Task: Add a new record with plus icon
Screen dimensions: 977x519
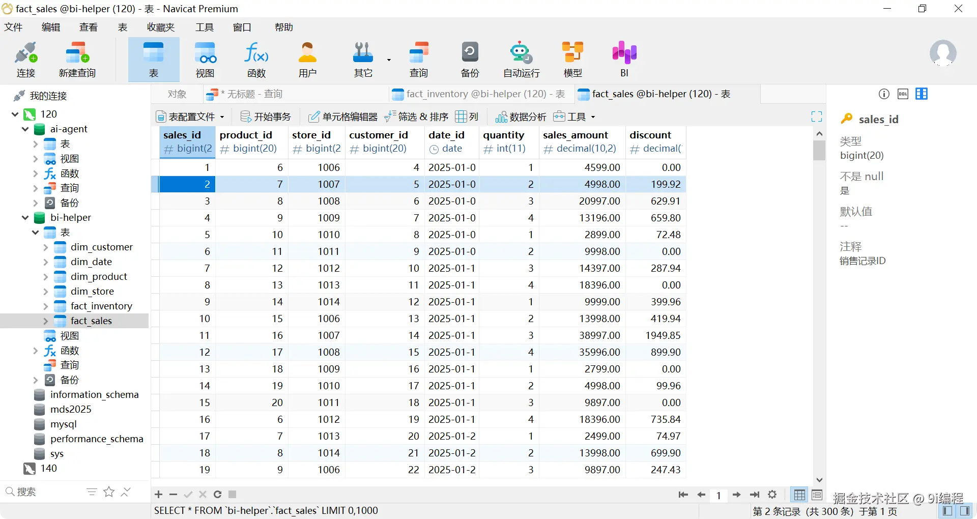Action: click(159, 494)
